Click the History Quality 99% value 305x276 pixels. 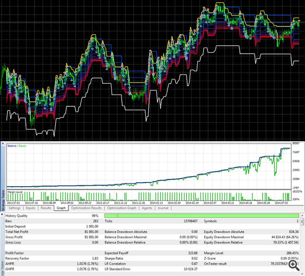[x=95, y=216]
